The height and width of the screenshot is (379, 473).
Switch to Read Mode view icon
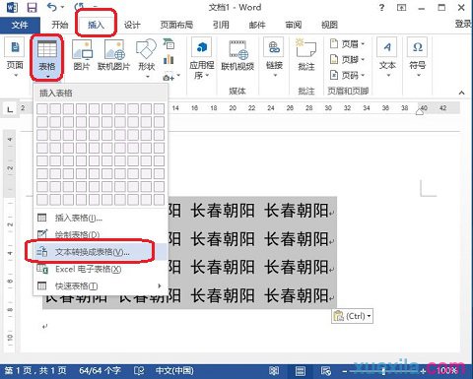point(274,371)
